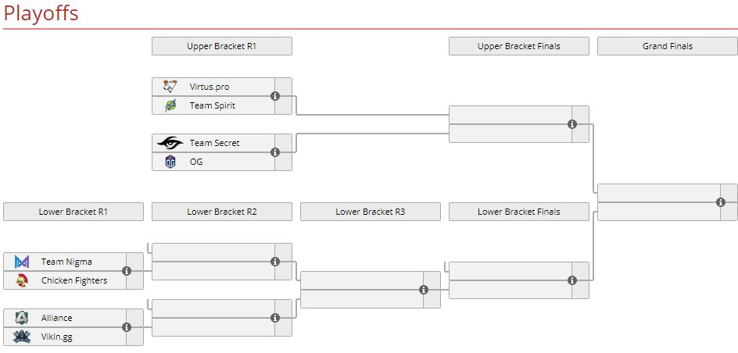Click the Team Secret logo icon
Screen dimensions: 738x353
pyautogui.click(x=170, y=143)
